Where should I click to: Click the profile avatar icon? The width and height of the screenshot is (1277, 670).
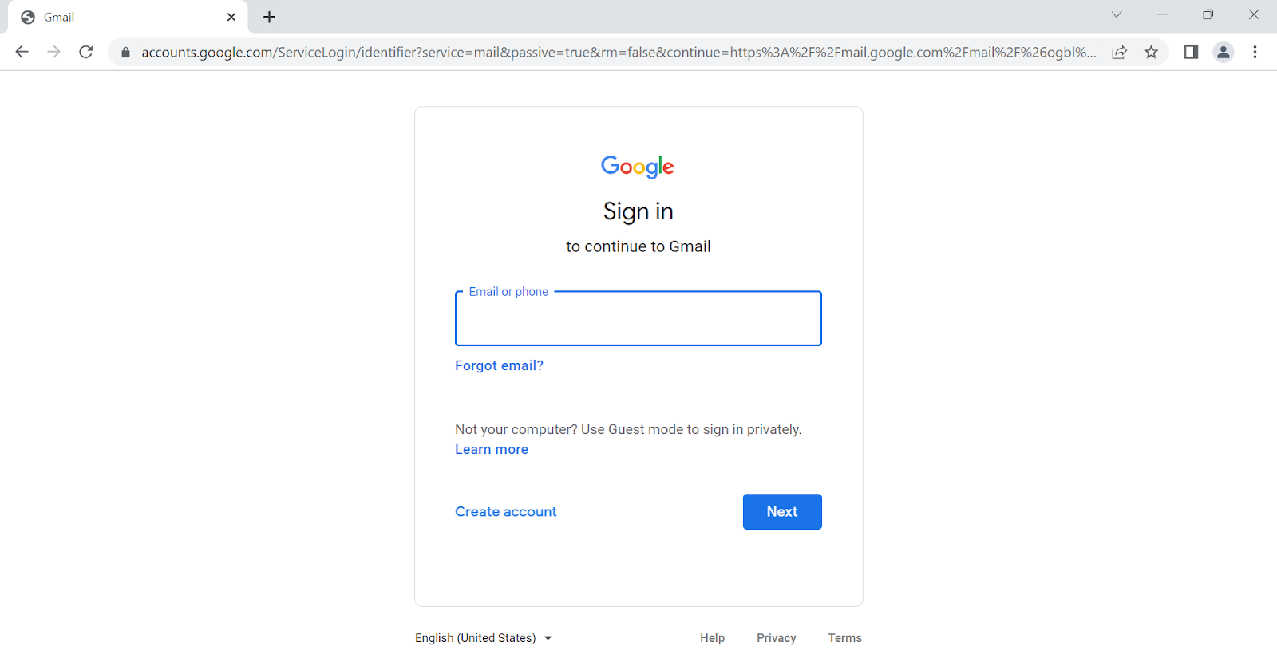pyautogui.click(x=1223, y=52)
